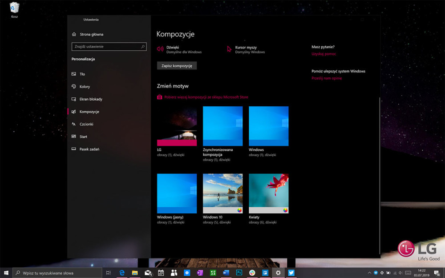
Task: Click the volume speaker tray icon
Action: pos(401,273)
